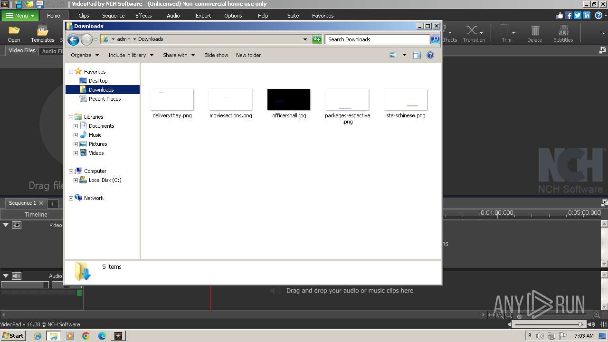Click the Open folder icon in VideoPad toolbar
Image resolution: width=608 pixels, height=342 pixels.
pos(14,31)
